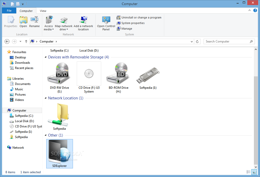Click the Search Computer field
This screenshot has width=260, height=177.
(x=229, y=41)
